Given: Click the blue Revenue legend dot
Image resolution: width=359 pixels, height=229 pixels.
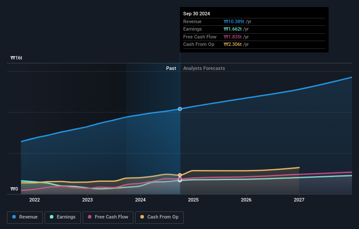Looking at the screenshot, I should click(14, 217).
